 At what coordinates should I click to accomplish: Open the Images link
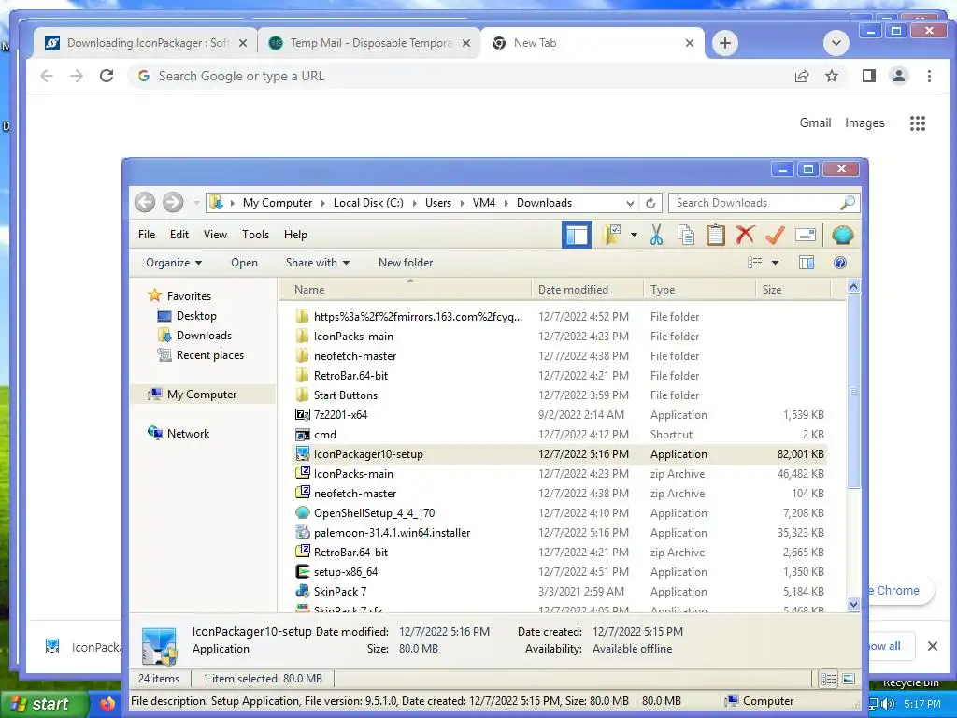pyautogui.click(x=864, y=122)
